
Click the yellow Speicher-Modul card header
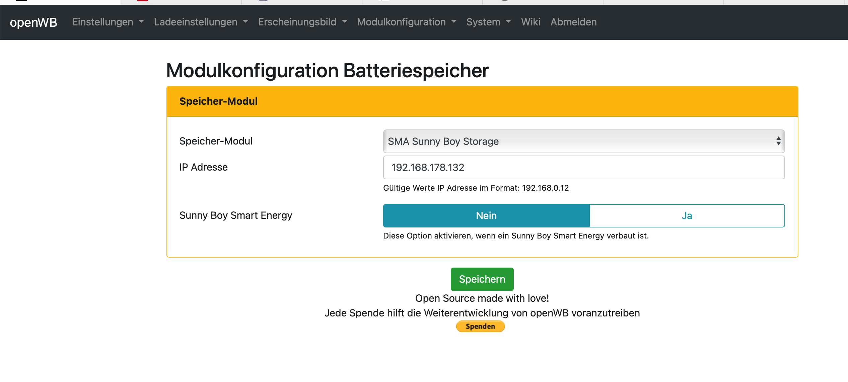(x=482, y=101)
